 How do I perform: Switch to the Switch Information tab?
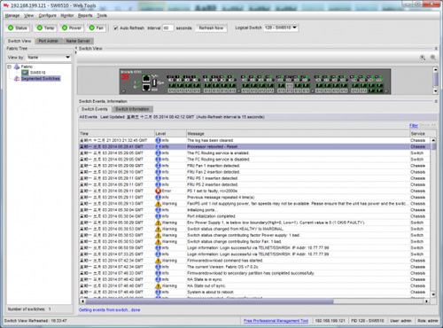(132, 109)
